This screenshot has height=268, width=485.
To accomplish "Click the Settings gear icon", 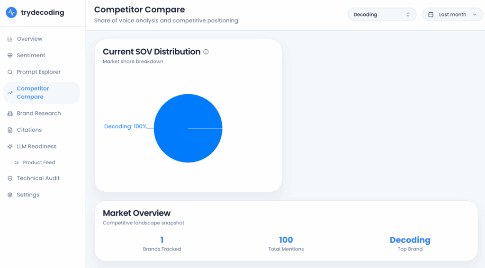I will tap(10, 195).
